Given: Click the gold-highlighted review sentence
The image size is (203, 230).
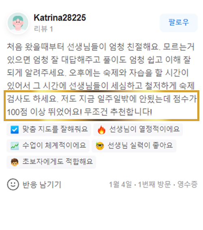Looking at the screenshot, I should point(101,106).
